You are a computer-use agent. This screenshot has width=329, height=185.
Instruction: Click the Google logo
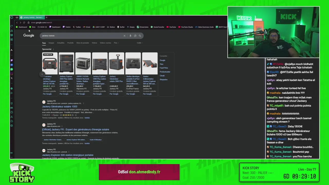coord(29,35)
